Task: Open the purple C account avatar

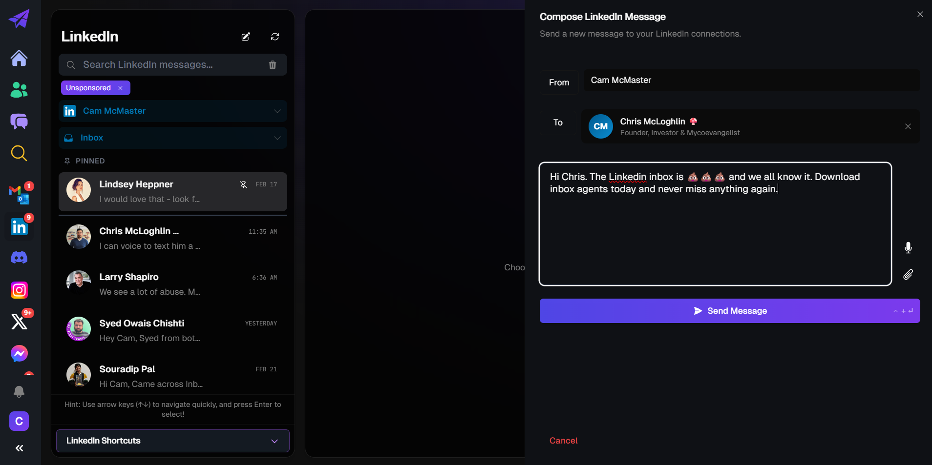Action: pos(19,421)
